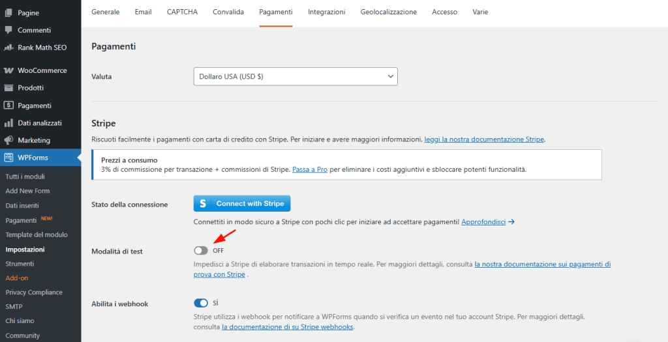Click the WooCommerce label in sidebar

point(42,70)
